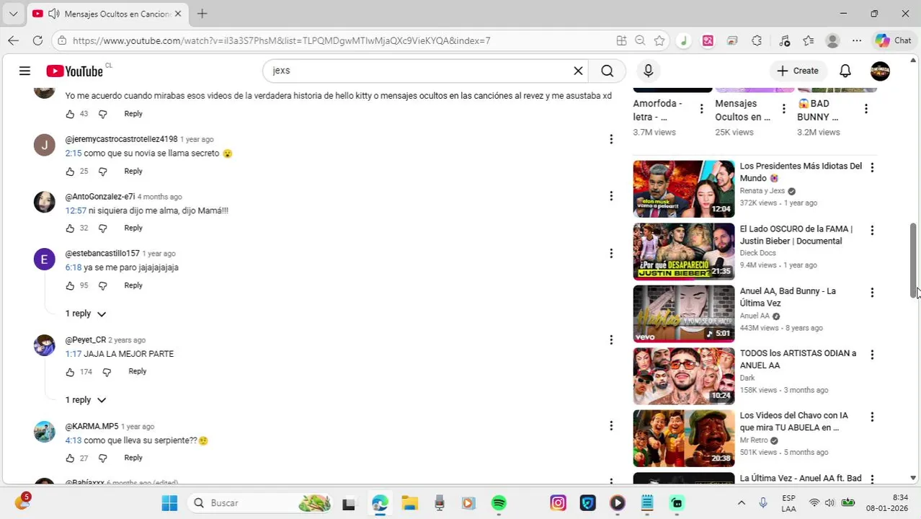
Task: Dislike the @AntoGonzalez-e7i comment
Action: click(x=102, y=229)
